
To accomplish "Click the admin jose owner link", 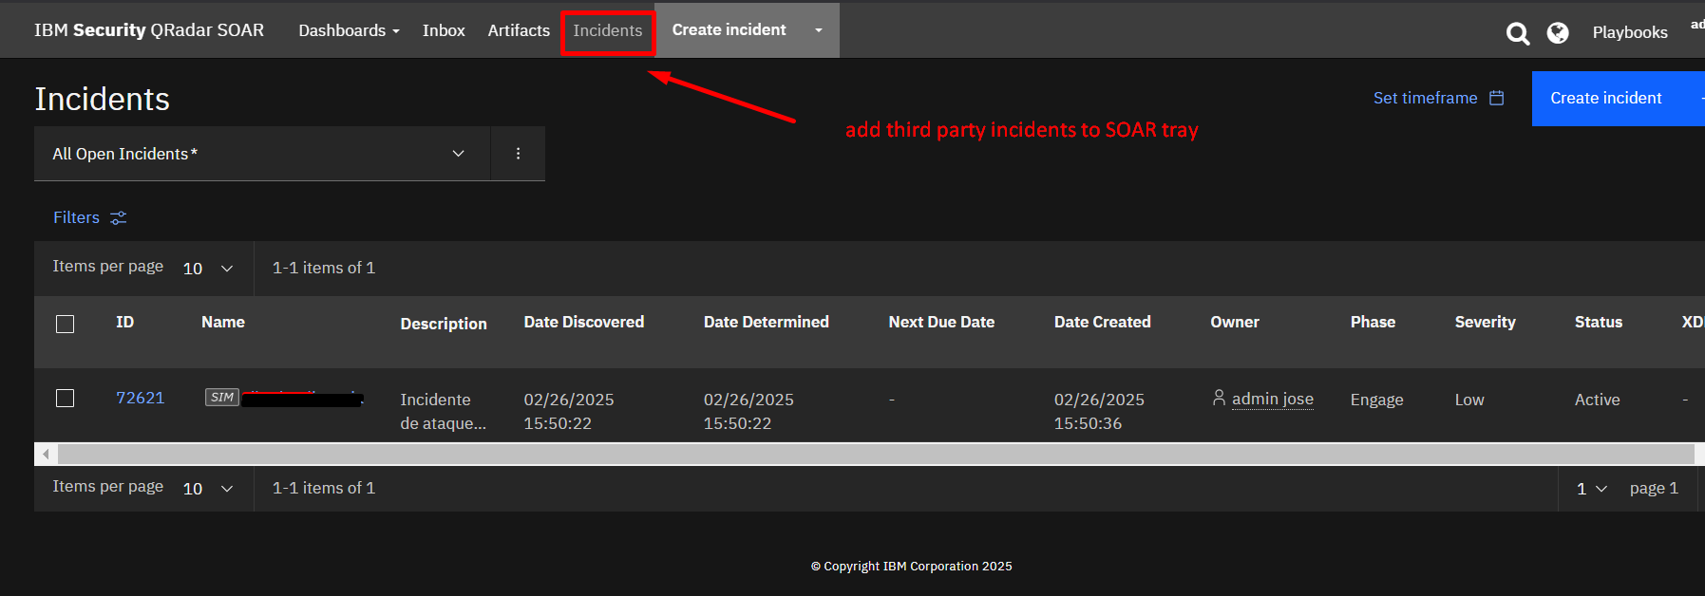I will [1273, 399].
